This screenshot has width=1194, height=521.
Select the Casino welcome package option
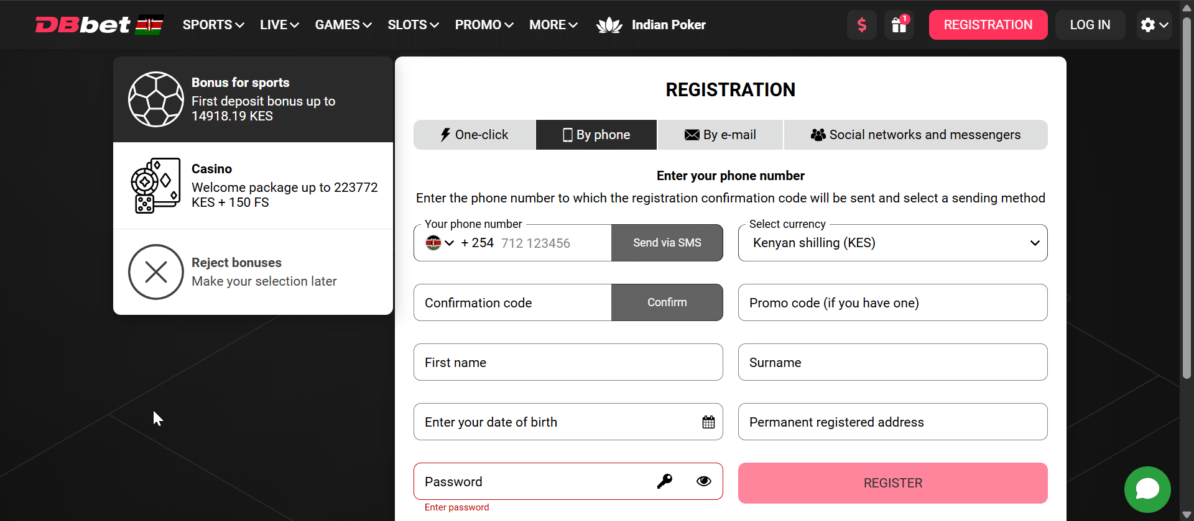[252, 186]
